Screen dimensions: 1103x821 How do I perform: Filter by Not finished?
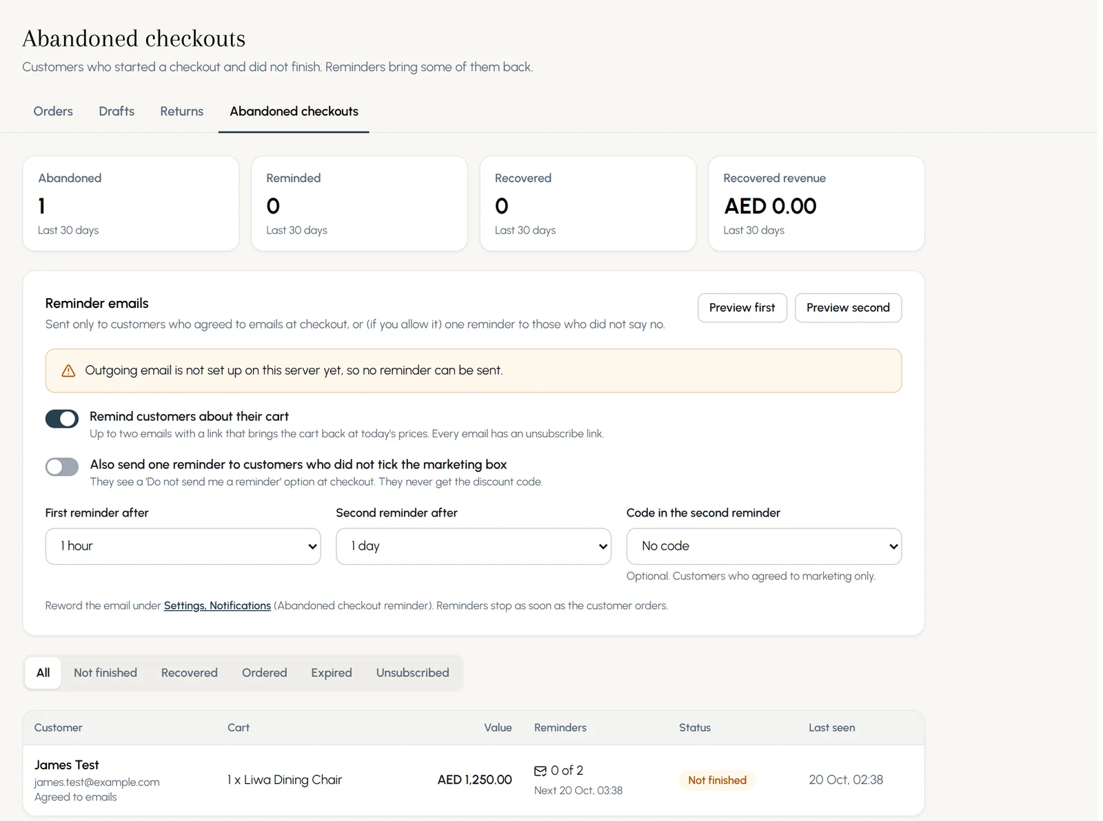[x=105, y=673]
